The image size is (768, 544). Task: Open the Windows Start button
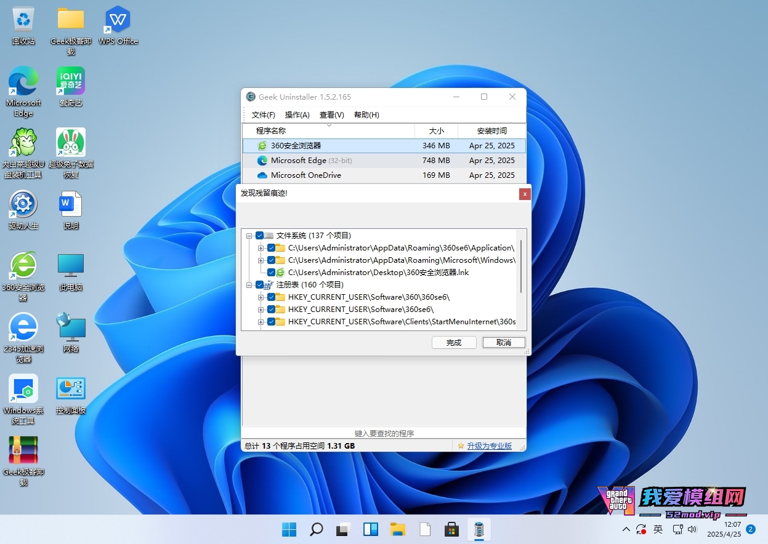(x=288, y=529)
